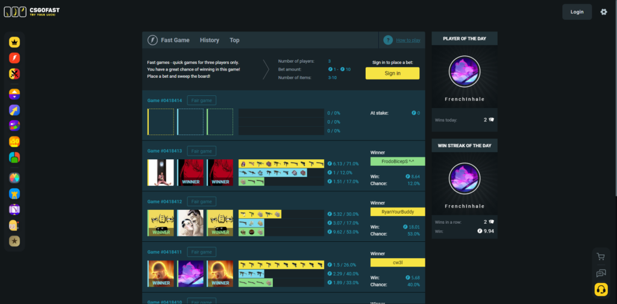The image size is (617, 304).
Task: Click the page vertical scrollbar
Action: point(615,98)
